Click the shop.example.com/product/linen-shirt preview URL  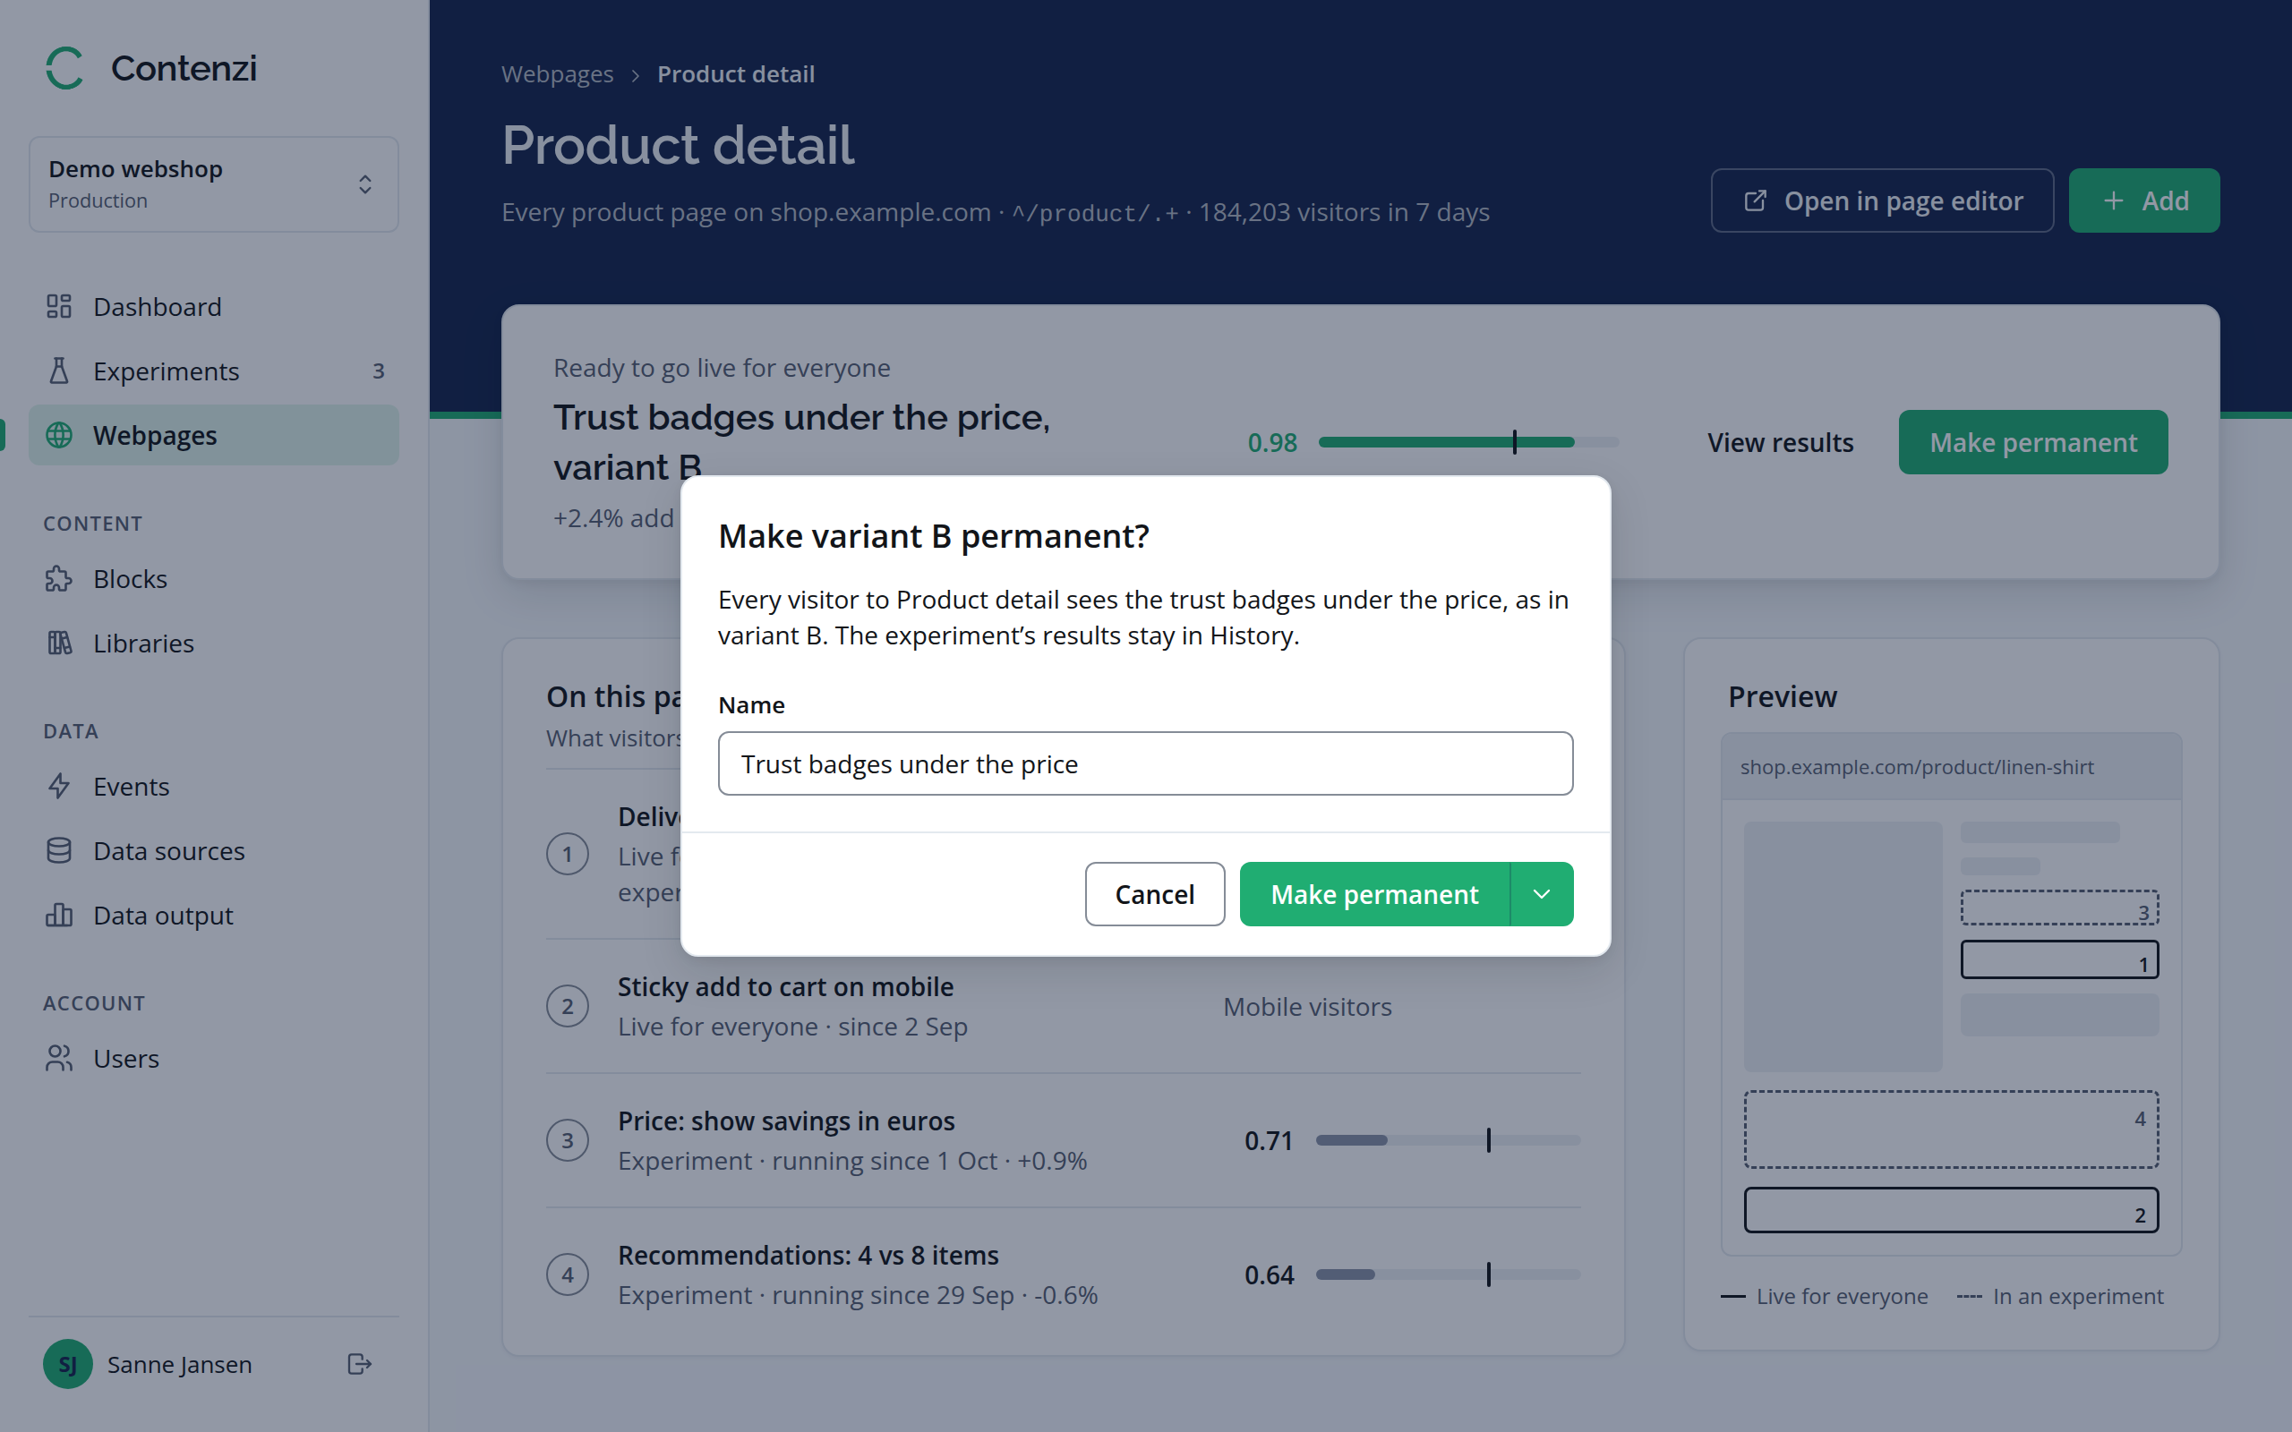pos(1916,767)
